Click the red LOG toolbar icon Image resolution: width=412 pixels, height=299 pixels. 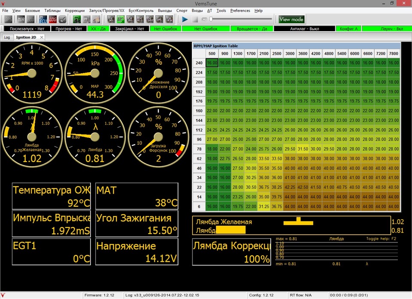click(52, 19)
